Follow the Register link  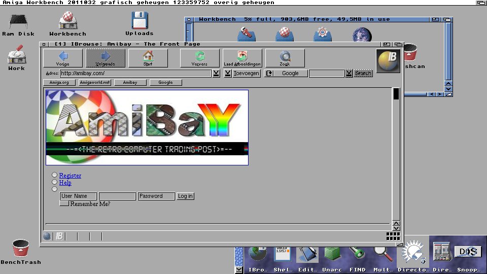coord(70,176)
